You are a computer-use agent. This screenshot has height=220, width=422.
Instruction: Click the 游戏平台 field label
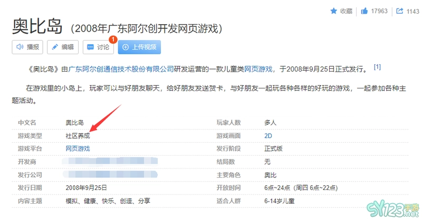pos(30,148)
